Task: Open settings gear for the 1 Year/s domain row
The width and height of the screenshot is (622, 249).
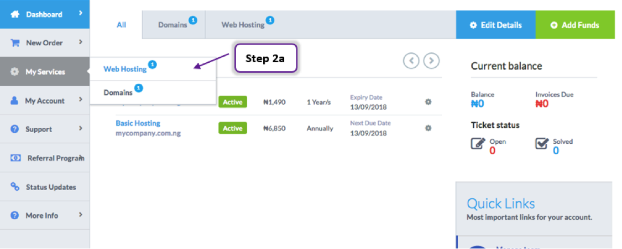Action: point(428,101)
